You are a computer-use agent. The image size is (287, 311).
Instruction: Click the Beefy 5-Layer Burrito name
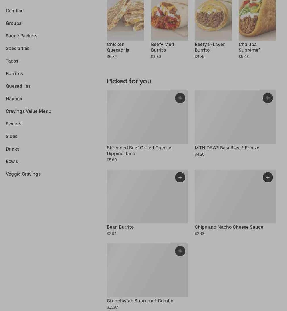[210, 47]
